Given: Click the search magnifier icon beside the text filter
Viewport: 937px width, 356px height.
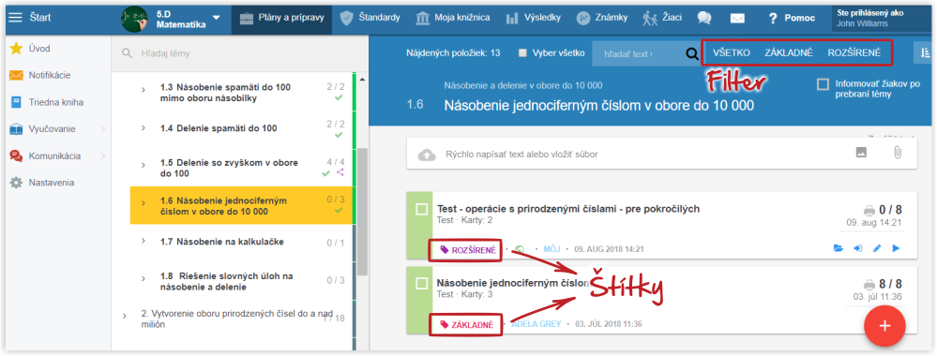Looking at the screenshot, I should [x=692, y=53].
